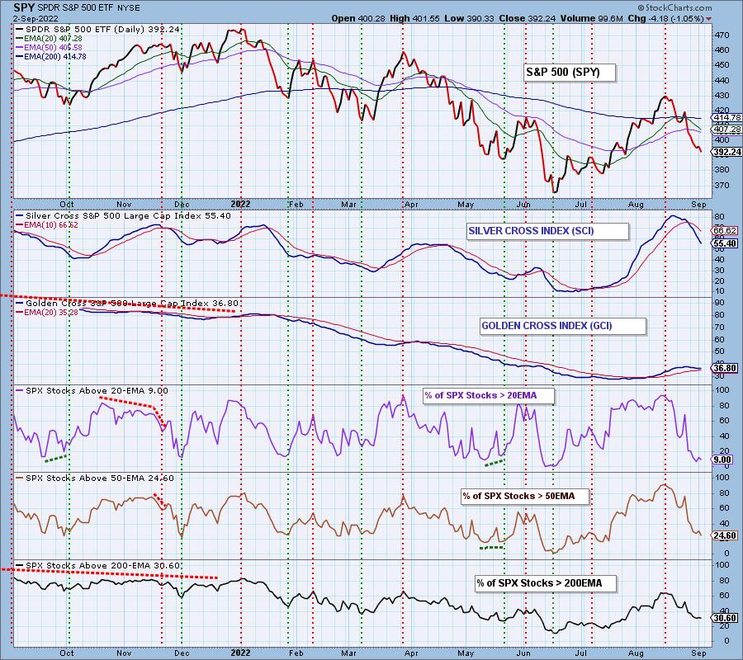Click the date 2-Sep-2022
743x660 pixels.
point(35,18)
